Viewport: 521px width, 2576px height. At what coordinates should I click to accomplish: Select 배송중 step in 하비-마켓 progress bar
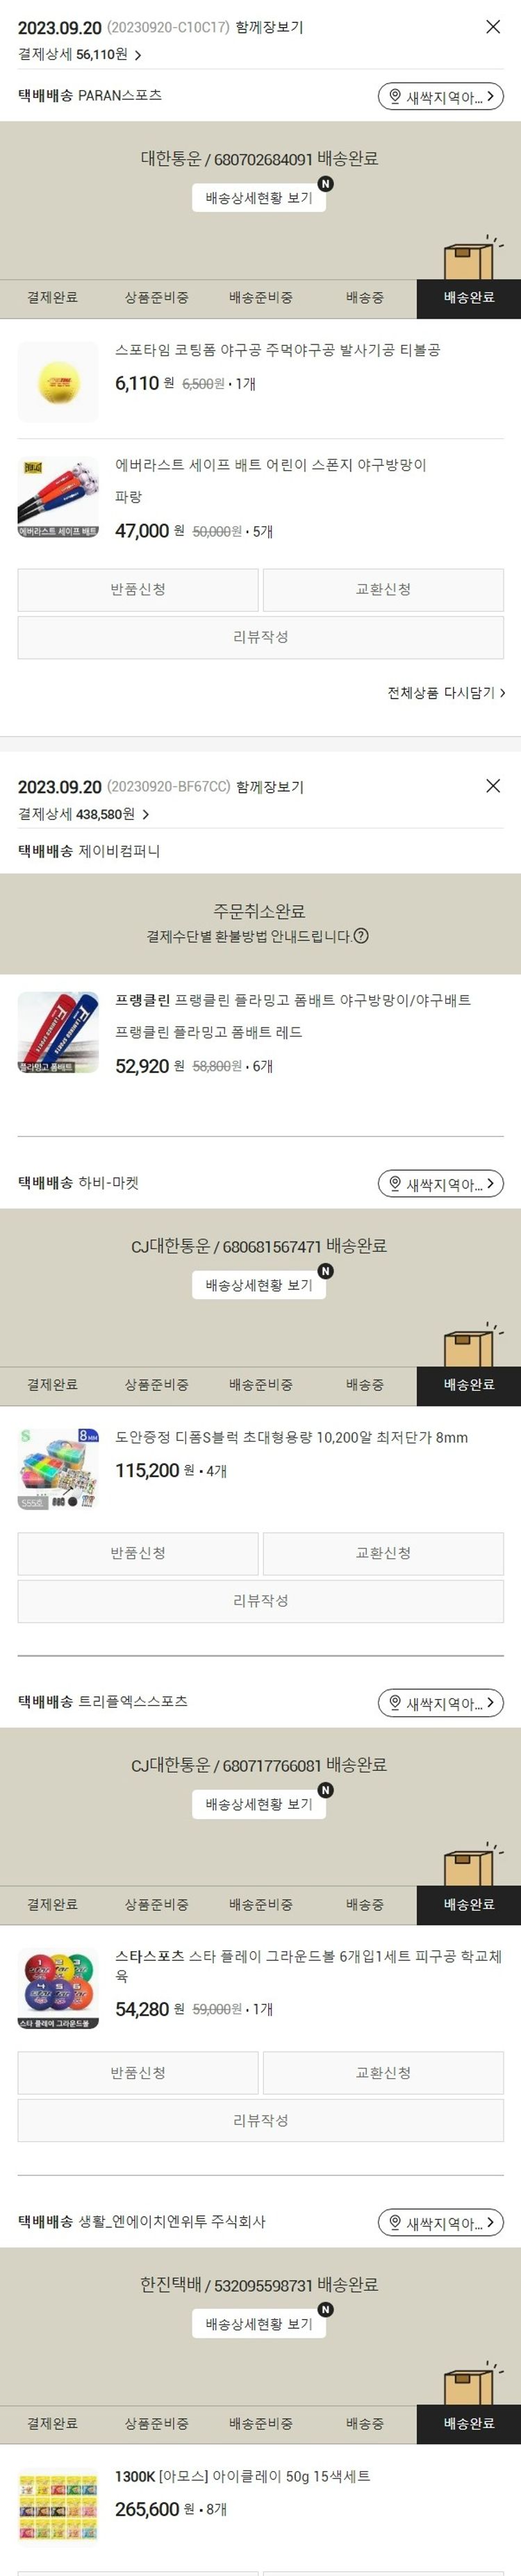pyautogui.click(x=365, y=1385)
